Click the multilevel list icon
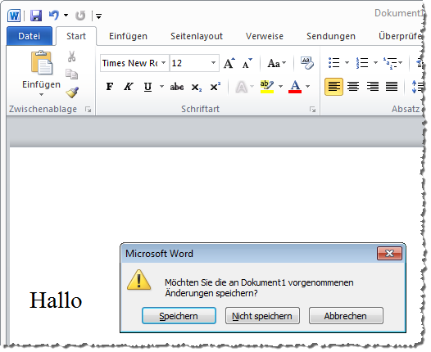 coord(390,63)
